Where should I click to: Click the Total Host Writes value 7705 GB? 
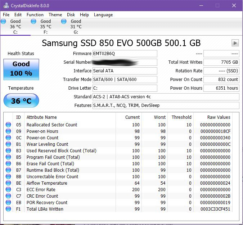click(x=221, y=62)
